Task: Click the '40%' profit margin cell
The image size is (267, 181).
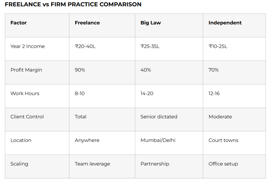Action: coord(146,70)
